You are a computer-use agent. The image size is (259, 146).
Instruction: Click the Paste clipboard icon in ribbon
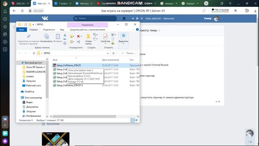[x=58, y=36]
